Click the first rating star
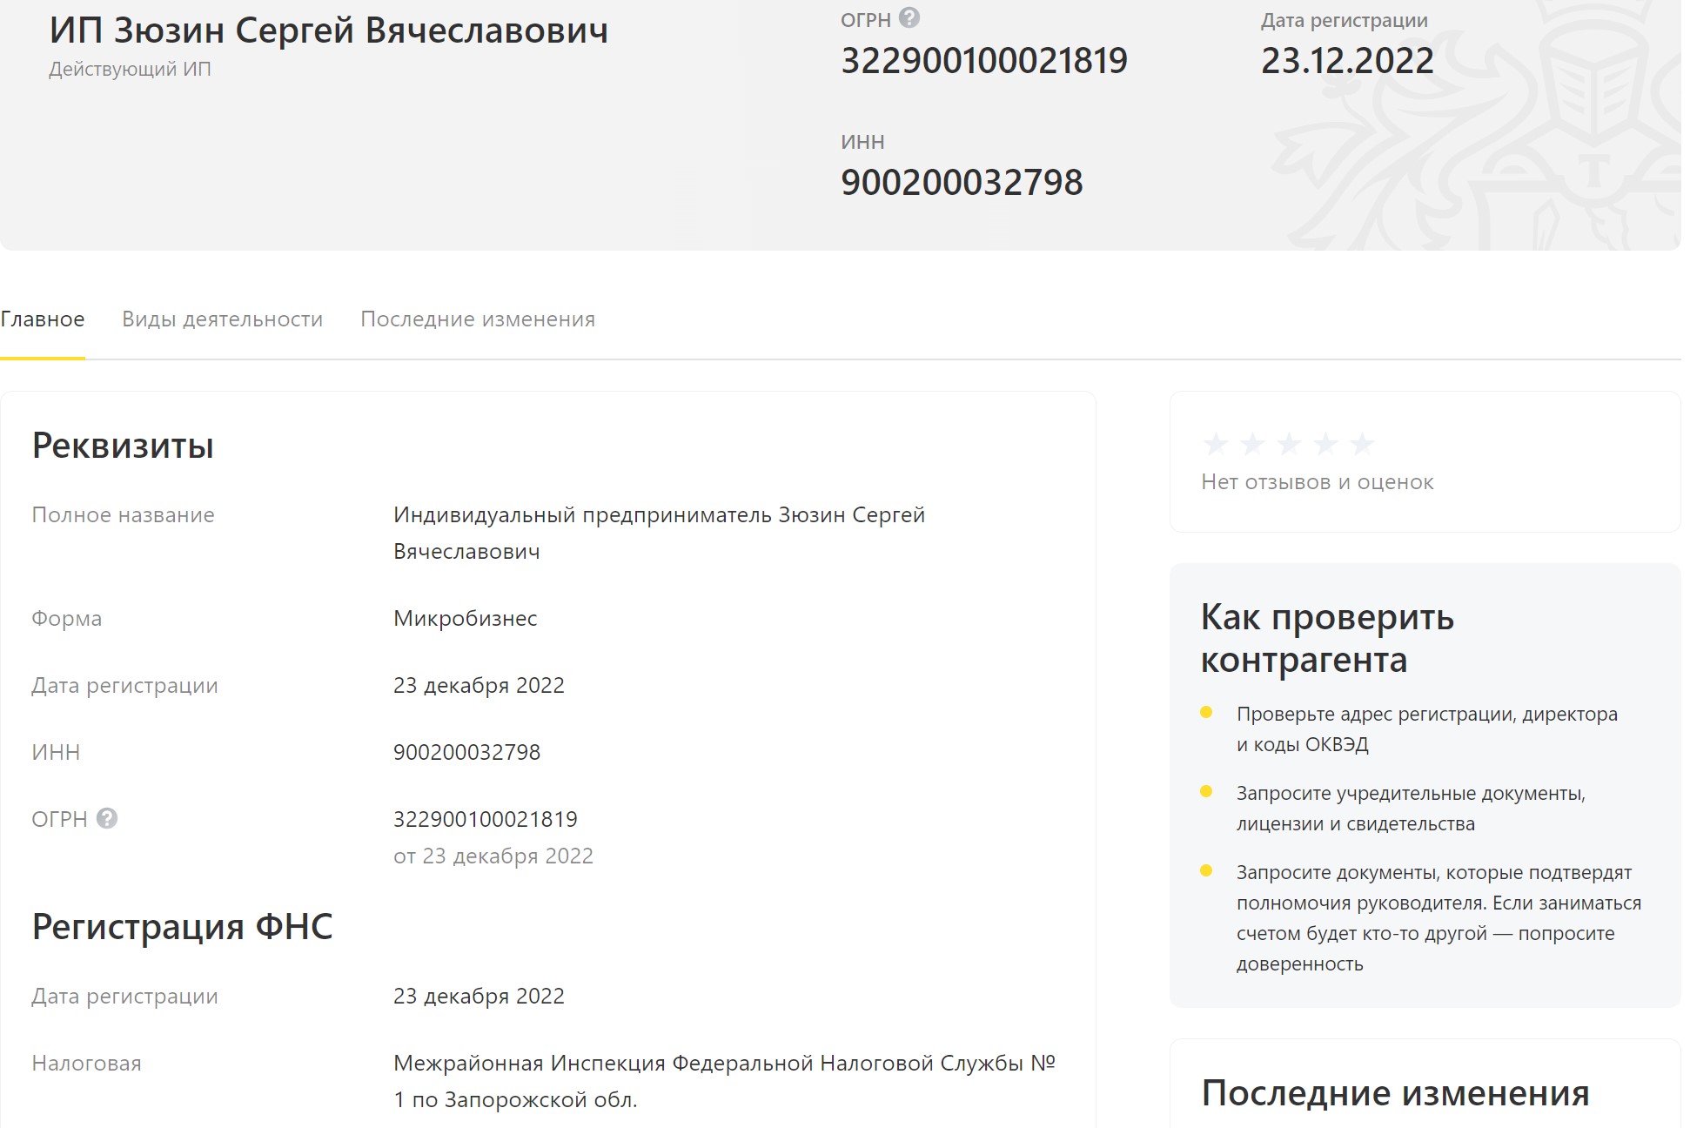 tap(1216, 444)
